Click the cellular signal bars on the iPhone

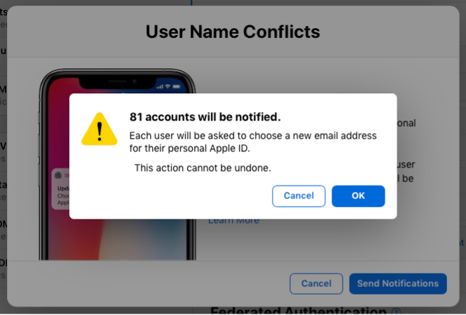158,85
